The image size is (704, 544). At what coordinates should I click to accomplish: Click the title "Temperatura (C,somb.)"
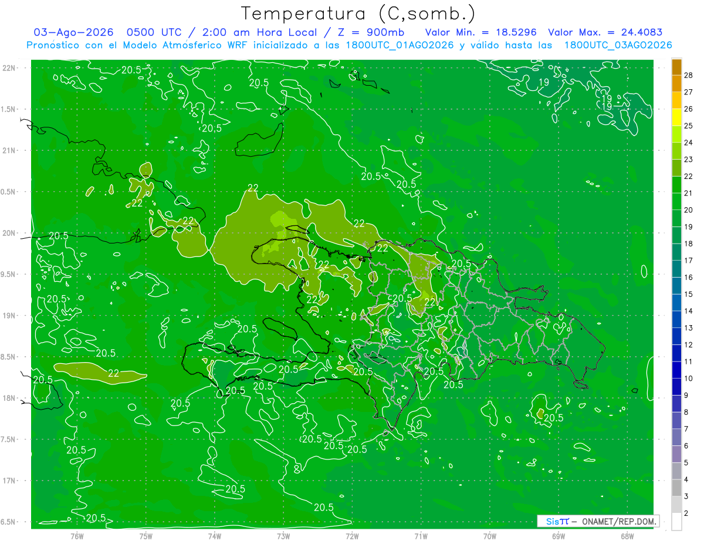358,13
